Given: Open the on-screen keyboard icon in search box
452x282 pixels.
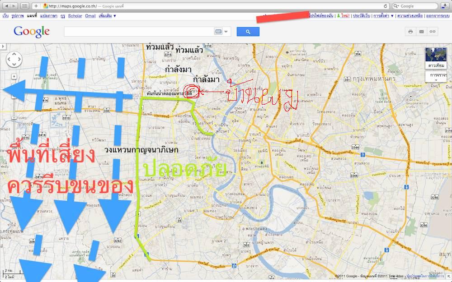Looking at the screenshot, I should 218,32.
